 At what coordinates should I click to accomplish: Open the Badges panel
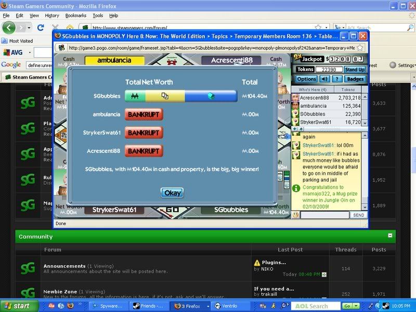point(355,79)
